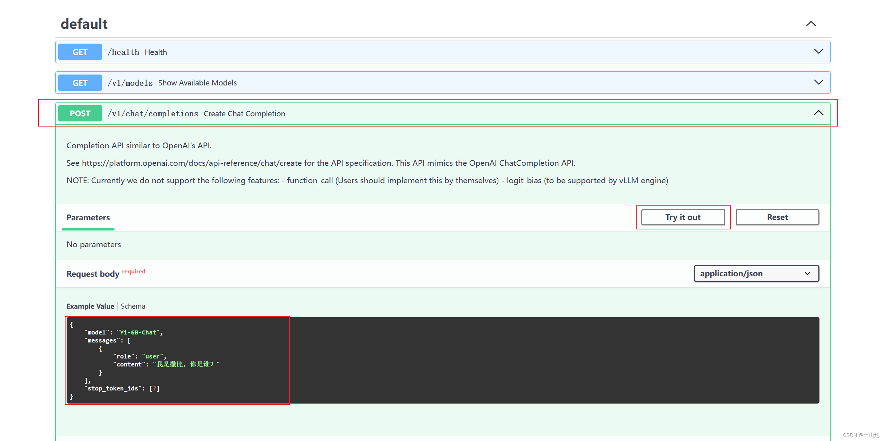Collapse the default section chevron
885x441 pixels.
point(811,24)
